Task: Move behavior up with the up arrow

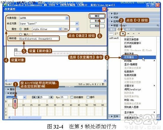Action: pos(134,34)
